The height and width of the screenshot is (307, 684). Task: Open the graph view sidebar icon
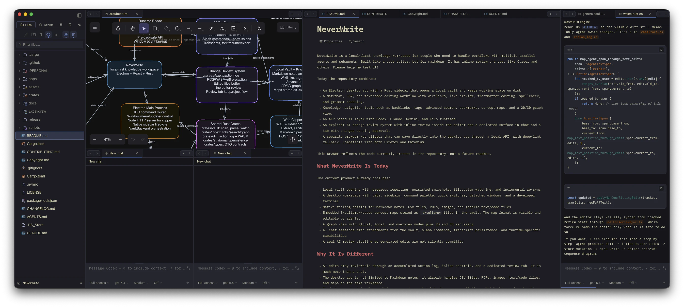coord(79,25)
